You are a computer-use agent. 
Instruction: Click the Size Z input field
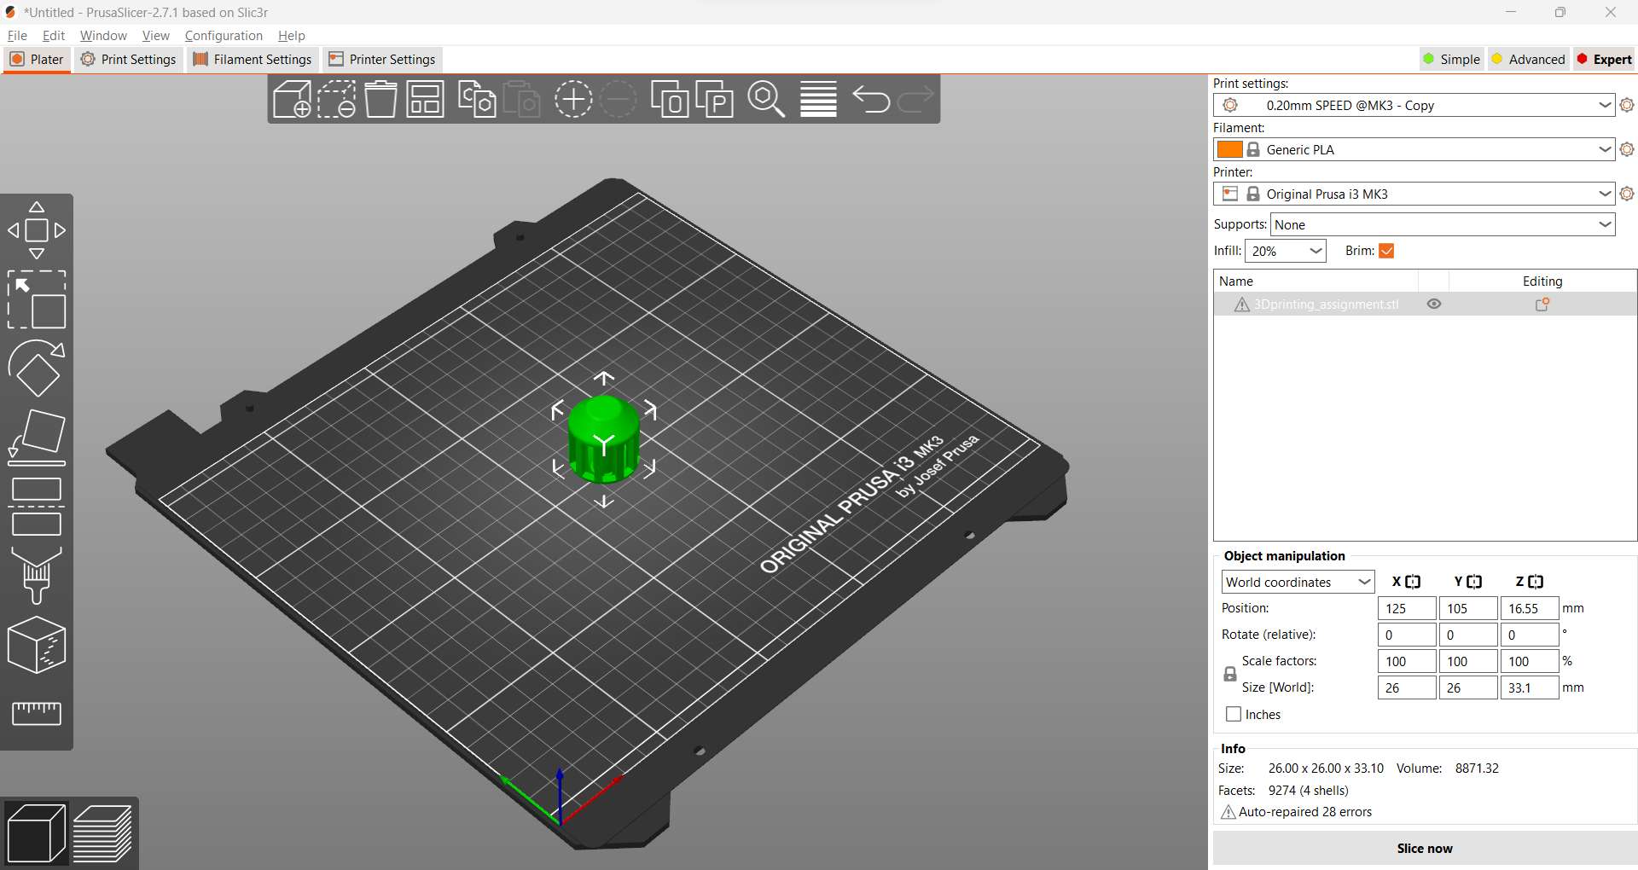click(1530, 687)
